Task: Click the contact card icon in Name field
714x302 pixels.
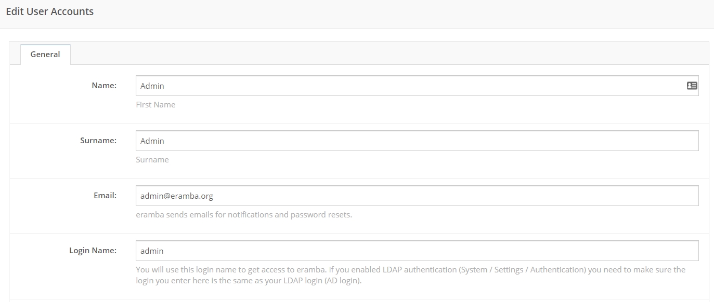Action: (x=692, y=86)
